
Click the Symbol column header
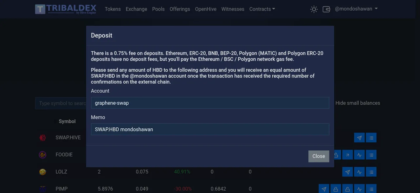tap(67, 121)
